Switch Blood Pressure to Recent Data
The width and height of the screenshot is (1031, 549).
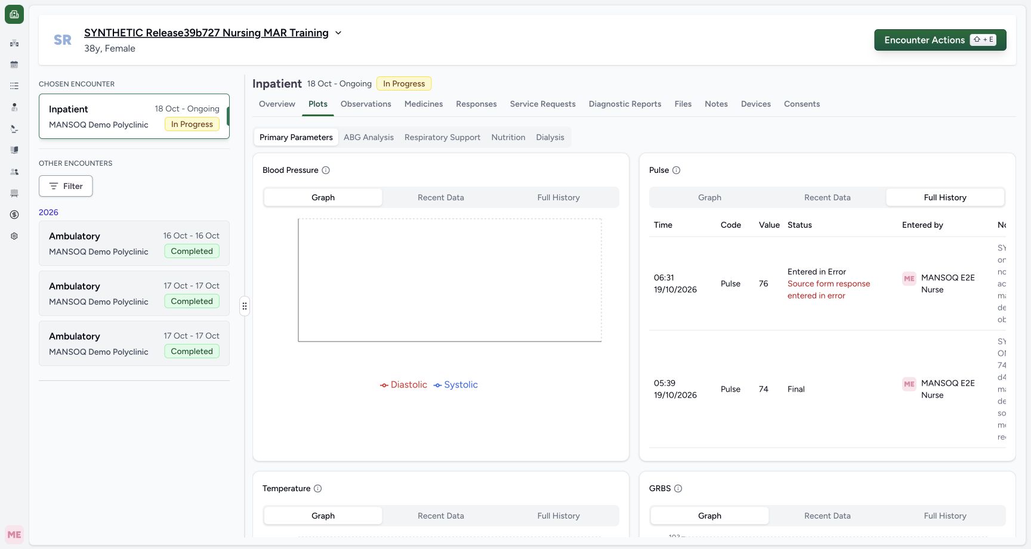(x=441, y=197)
